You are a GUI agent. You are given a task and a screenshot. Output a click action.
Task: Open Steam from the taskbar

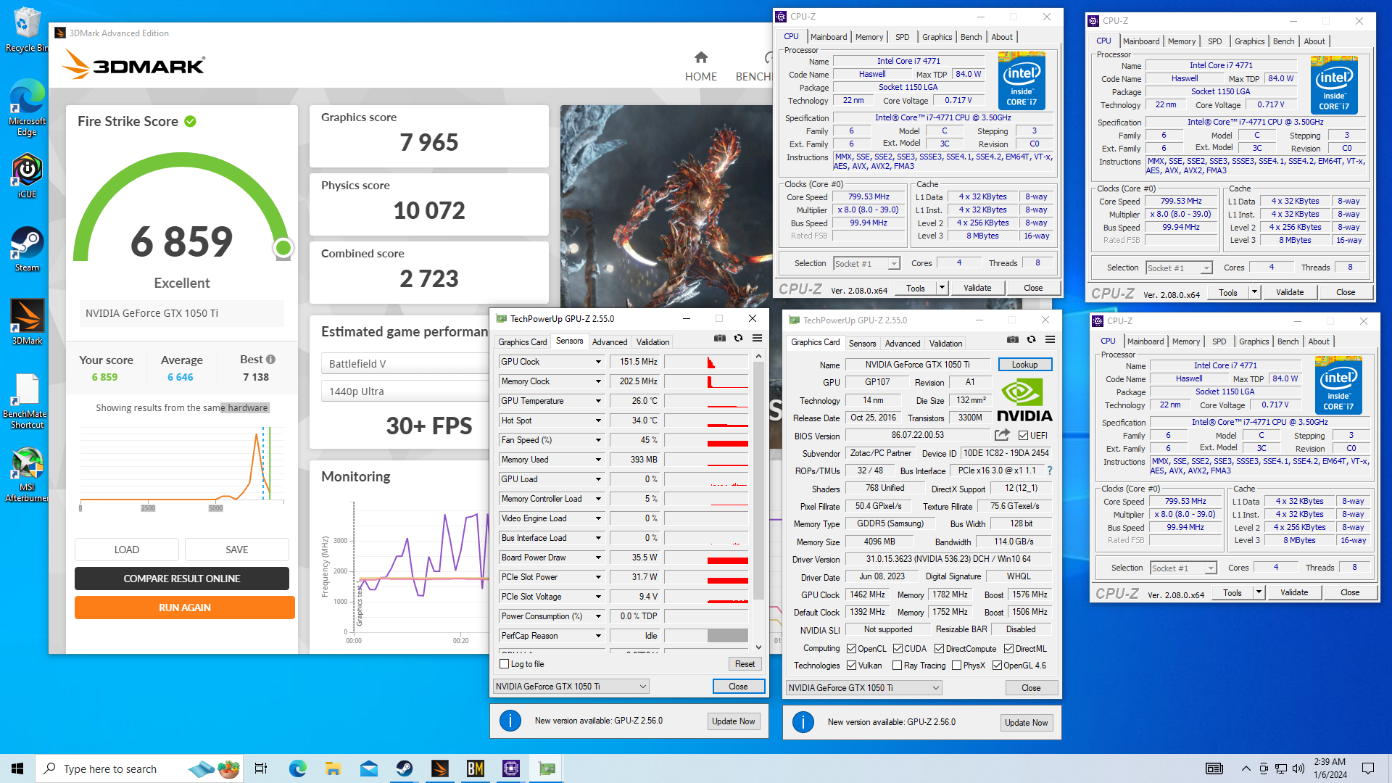coord(405,768)
